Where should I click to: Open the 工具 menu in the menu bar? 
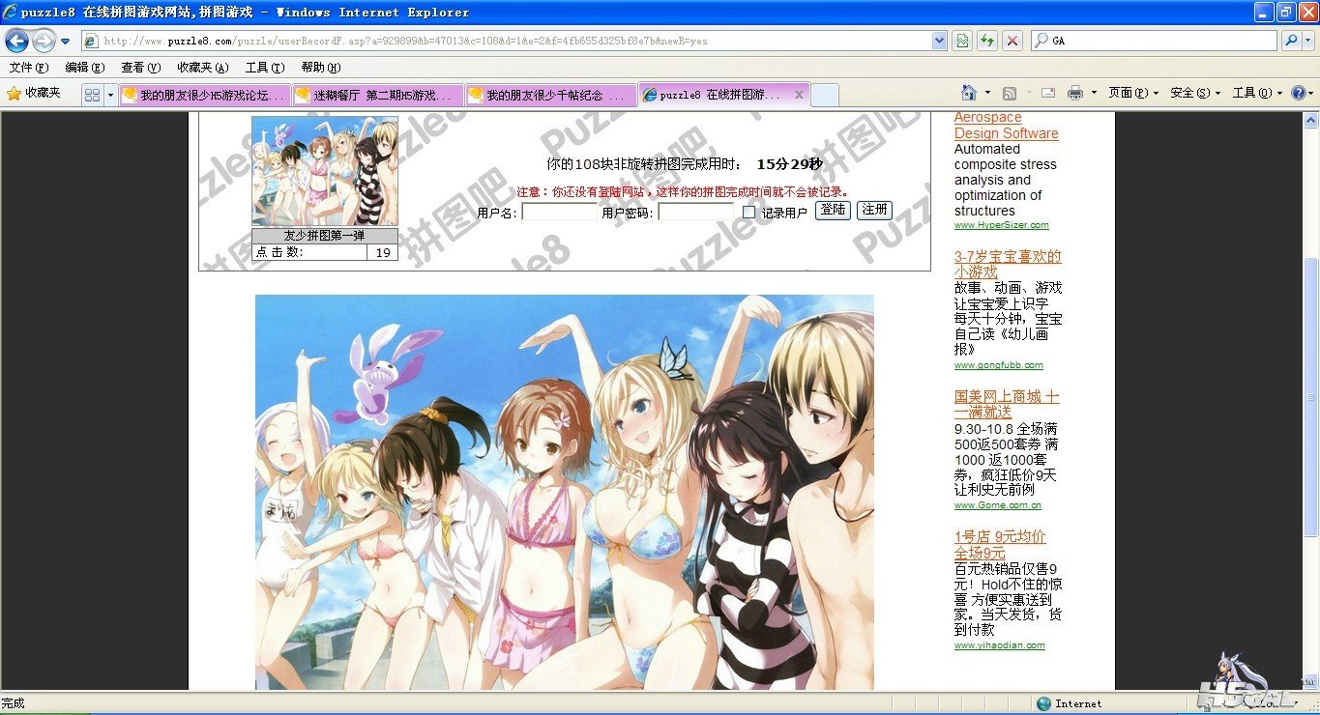(264, 68)
